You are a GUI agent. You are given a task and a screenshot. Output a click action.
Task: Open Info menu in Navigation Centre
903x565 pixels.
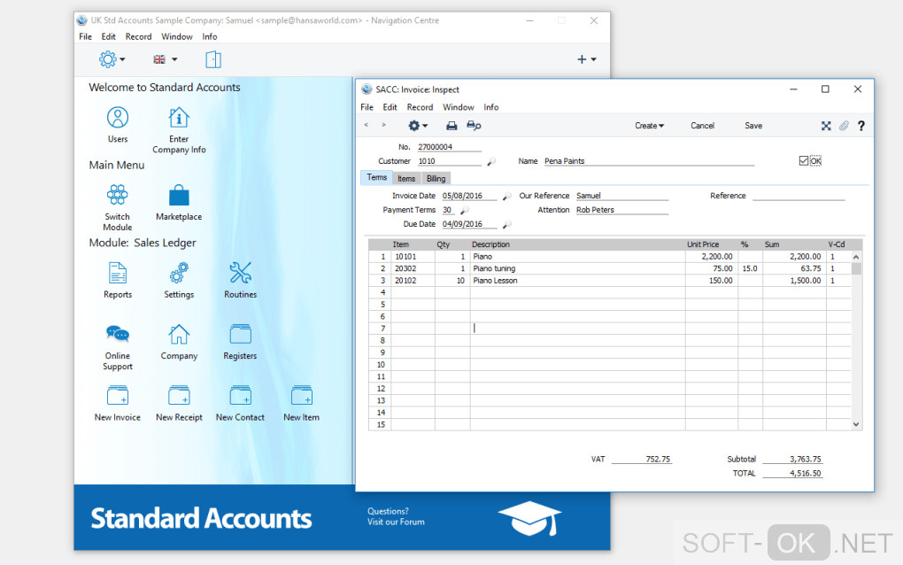point(210,36)
